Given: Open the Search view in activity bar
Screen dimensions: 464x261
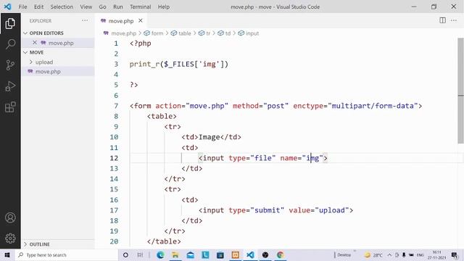Looking at the screenshot, I should (10, 44).
